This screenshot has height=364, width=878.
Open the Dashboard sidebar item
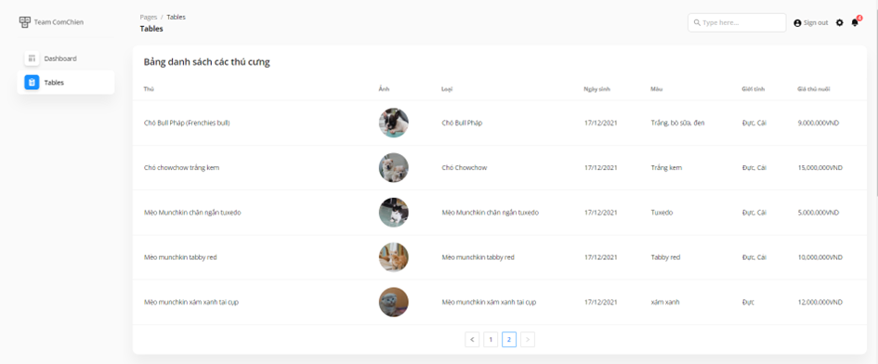(x=66, y=58)
